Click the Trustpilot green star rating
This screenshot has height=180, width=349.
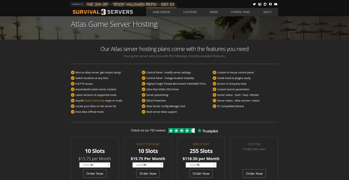(181, 131)
